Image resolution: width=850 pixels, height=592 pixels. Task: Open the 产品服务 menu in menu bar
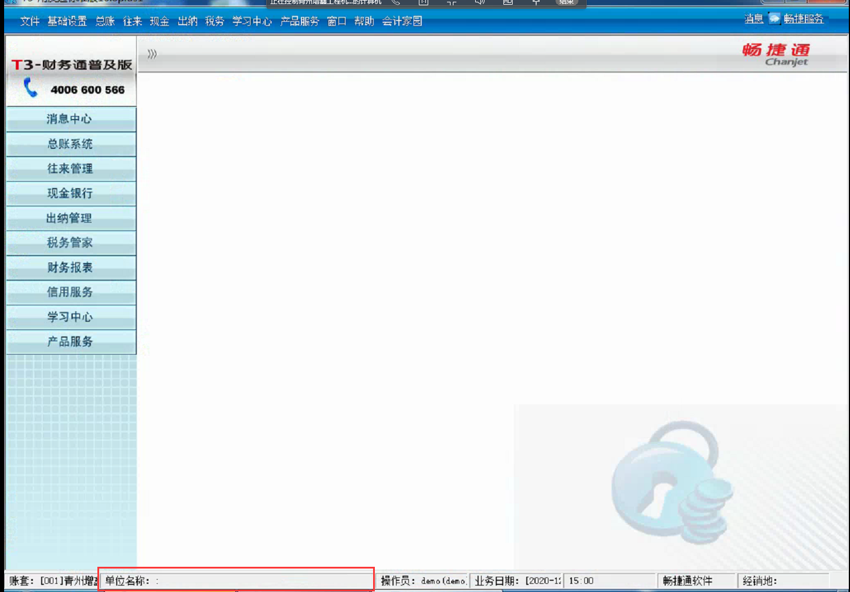pos(300,21)
